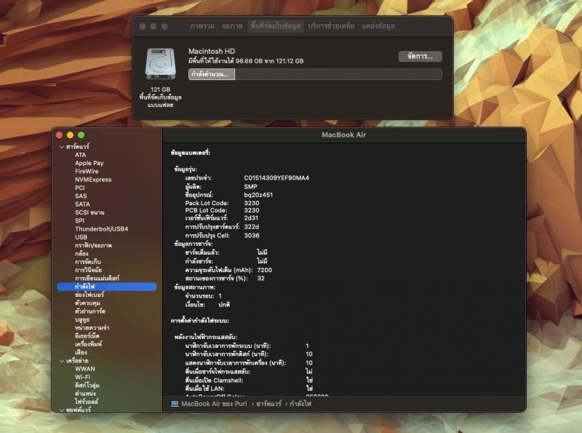The image size is (582, 433).
Task: Select ATA in the hardware sidebar
Action: (81, 155)
